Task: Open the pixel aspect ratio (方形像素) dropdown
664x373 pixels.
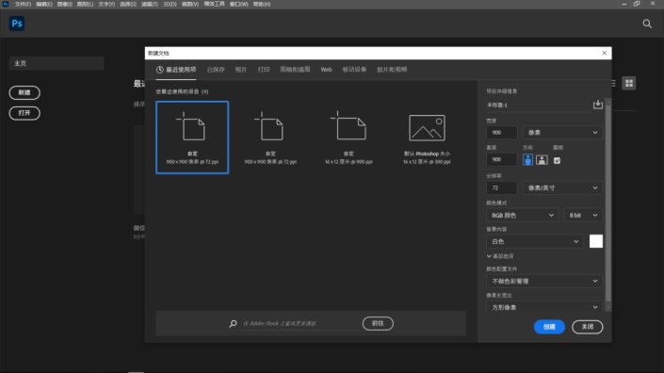Action: click(544, 307)
